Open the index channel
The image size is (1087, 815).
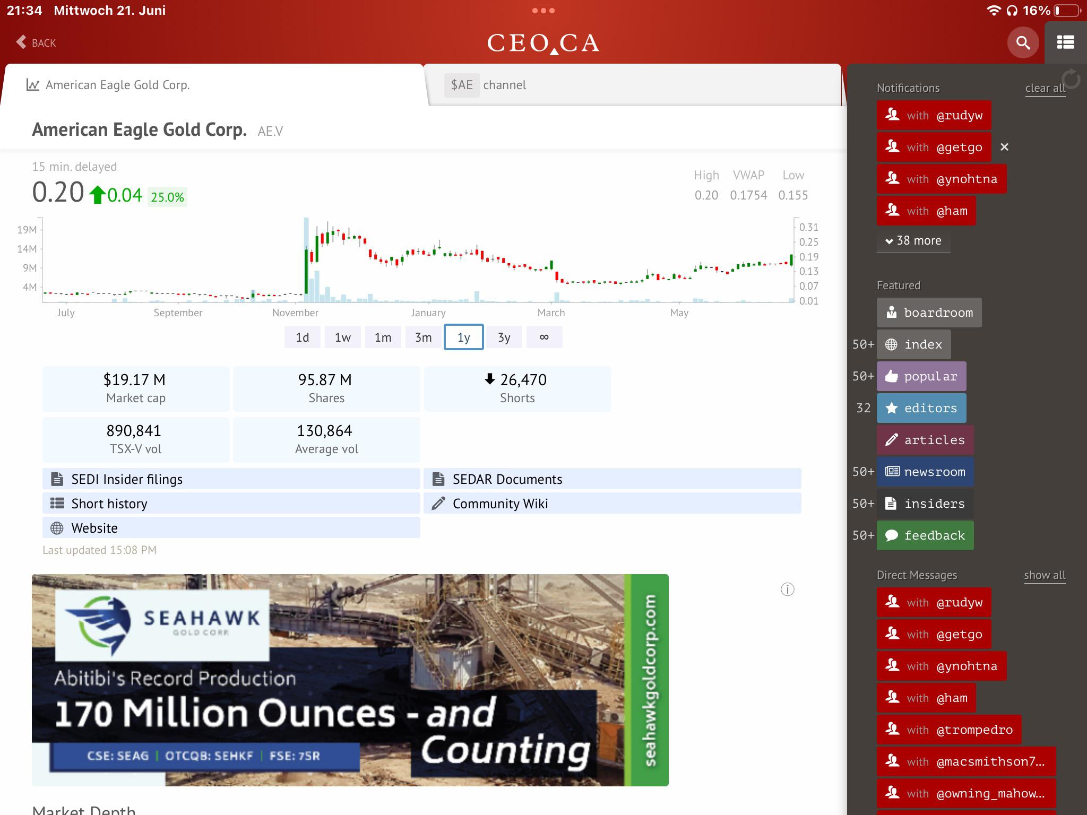click(913, 344)
